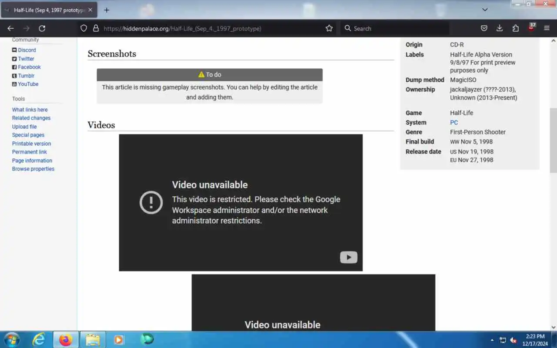Open Page information link

click(32, 161)
